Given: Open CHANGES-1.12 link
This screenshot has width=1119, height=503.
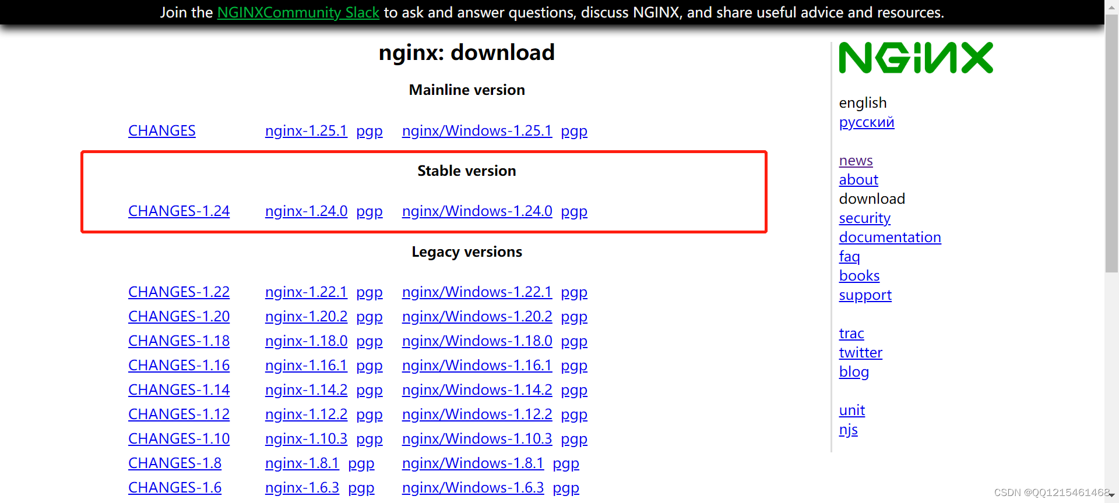Looking at the screenshot, I should coord(179,414).
